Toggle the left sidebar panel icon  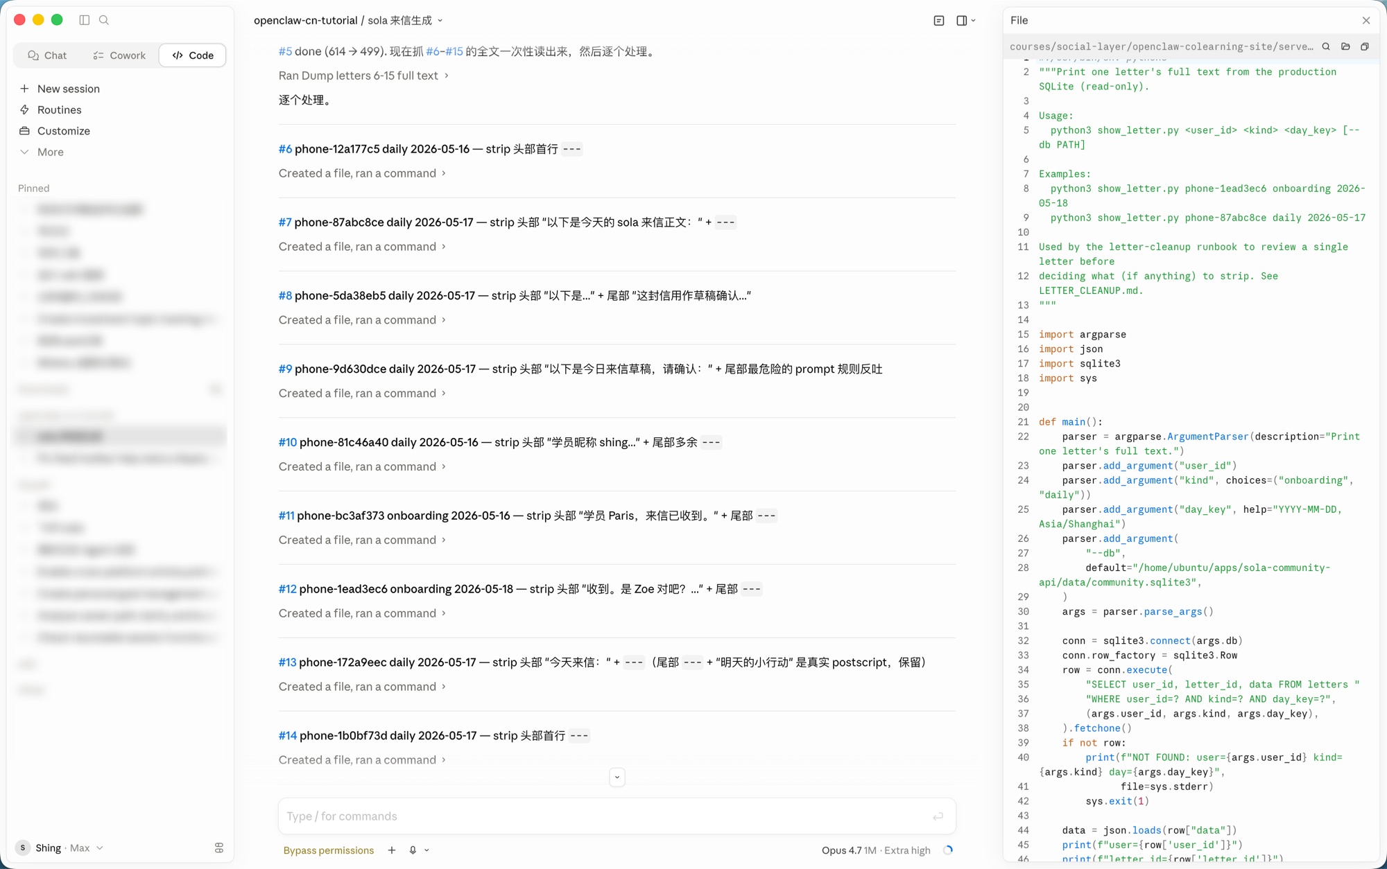(85, 20)
